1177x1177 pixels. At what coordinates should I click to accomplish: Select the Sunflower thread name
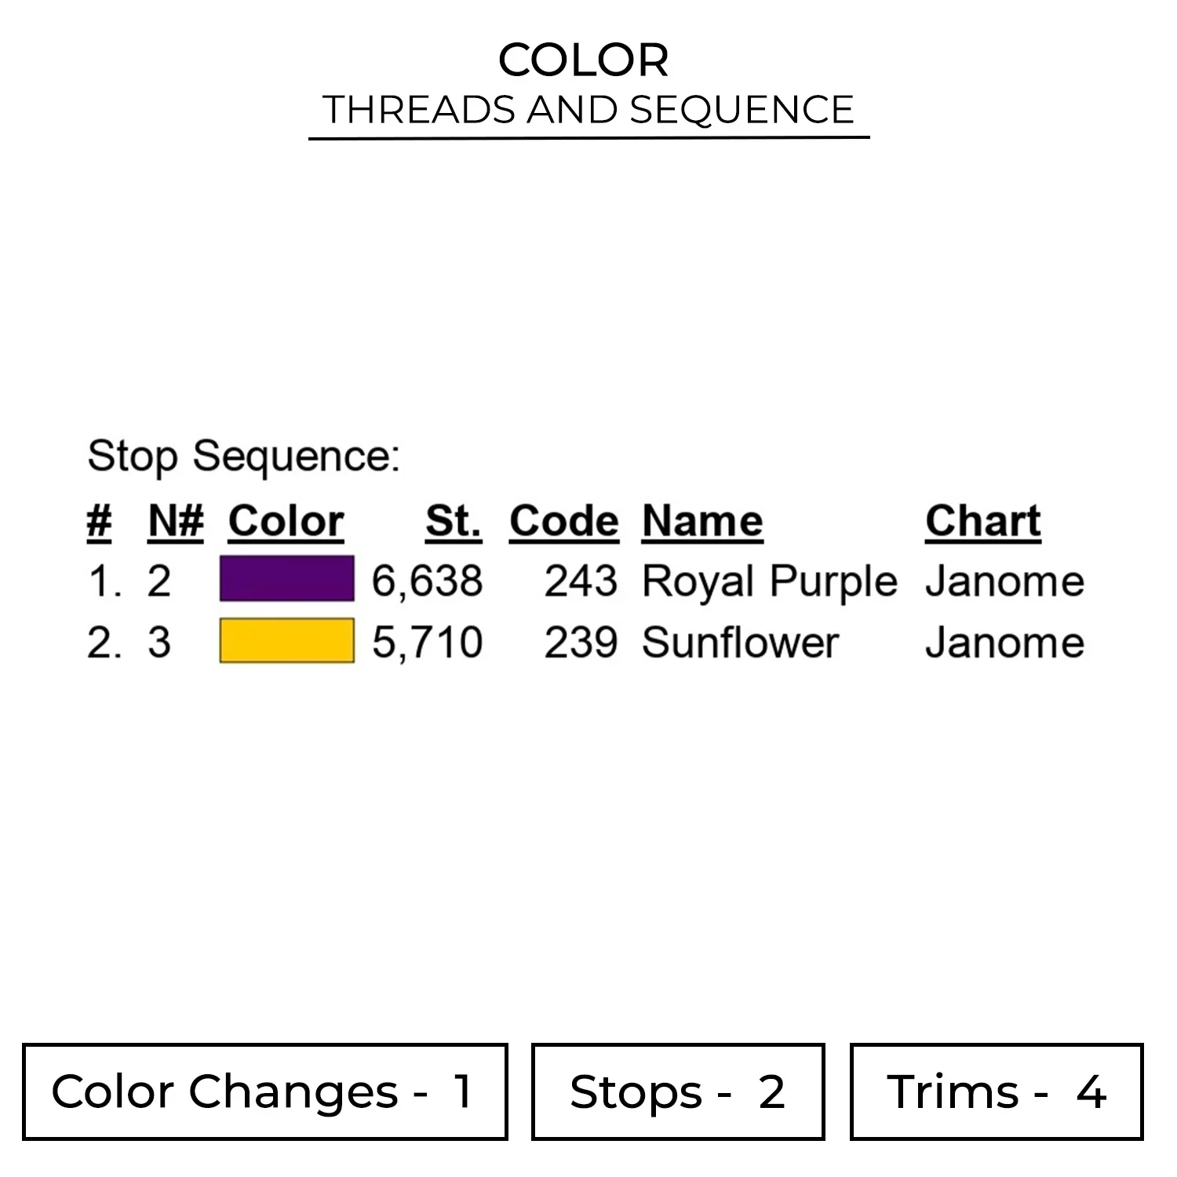pyautogui.click(x=740, y=643)
